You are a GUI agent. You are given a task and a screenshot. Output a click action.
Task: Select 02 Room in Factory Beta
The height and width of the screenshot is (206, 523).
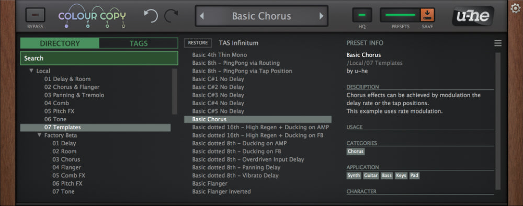pyautogui.click(x=64, y=151)
